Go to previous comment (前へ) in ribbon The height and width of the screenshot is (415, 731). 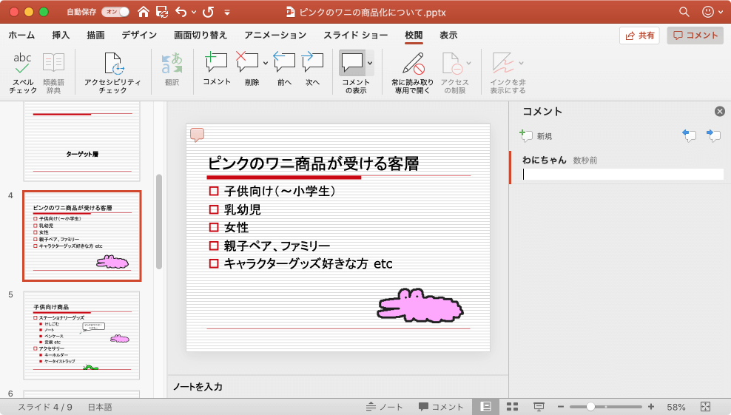tap(284, 70)
